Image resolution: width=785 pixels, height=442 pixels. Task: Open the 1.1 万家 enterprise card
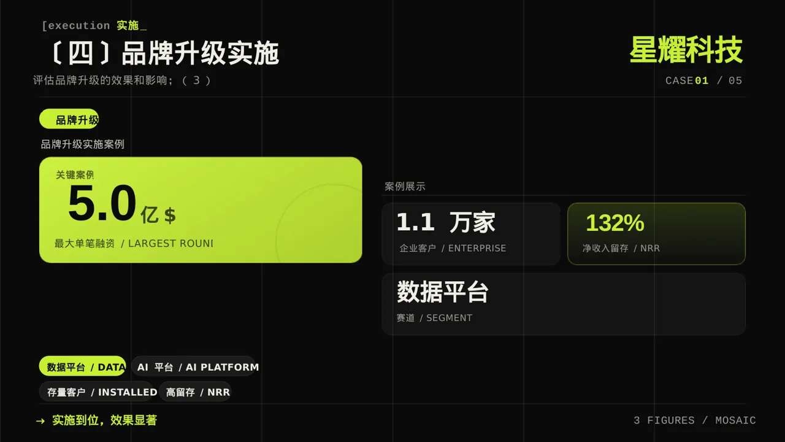(471, 234)
